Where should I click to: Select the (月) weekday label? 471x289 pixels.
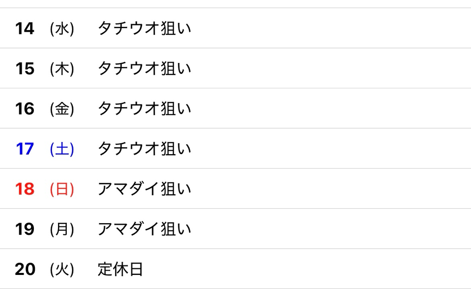(62, 229)
